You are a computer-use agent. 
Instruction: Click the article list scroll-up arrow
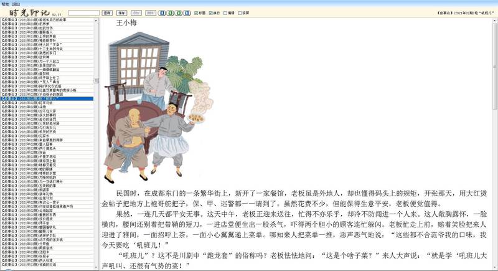pyautogui.click(x=96, y=21)
